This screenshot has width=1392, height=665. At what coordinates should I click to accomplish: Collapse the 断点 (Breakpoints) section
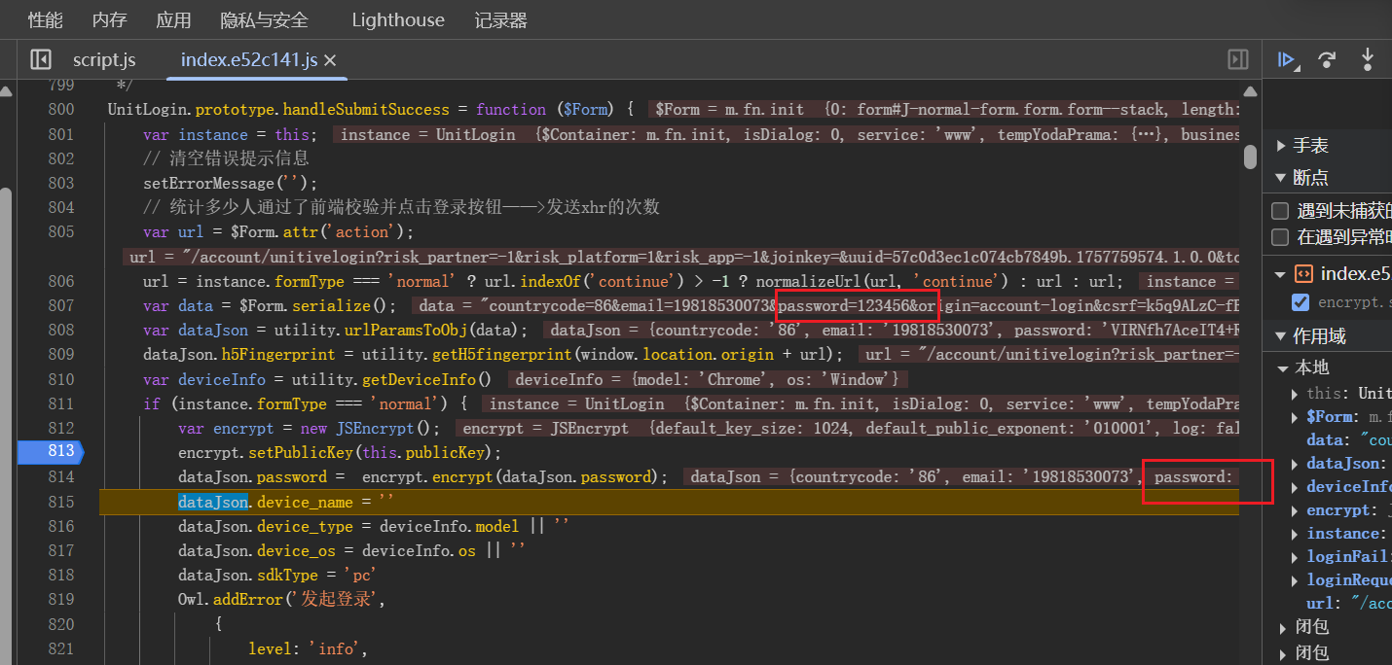click(x=1281, y=178)
